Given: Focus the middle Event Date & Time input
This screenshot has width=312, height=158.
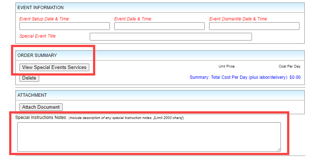Looking at the screenshot, I should tap(159, 26).
